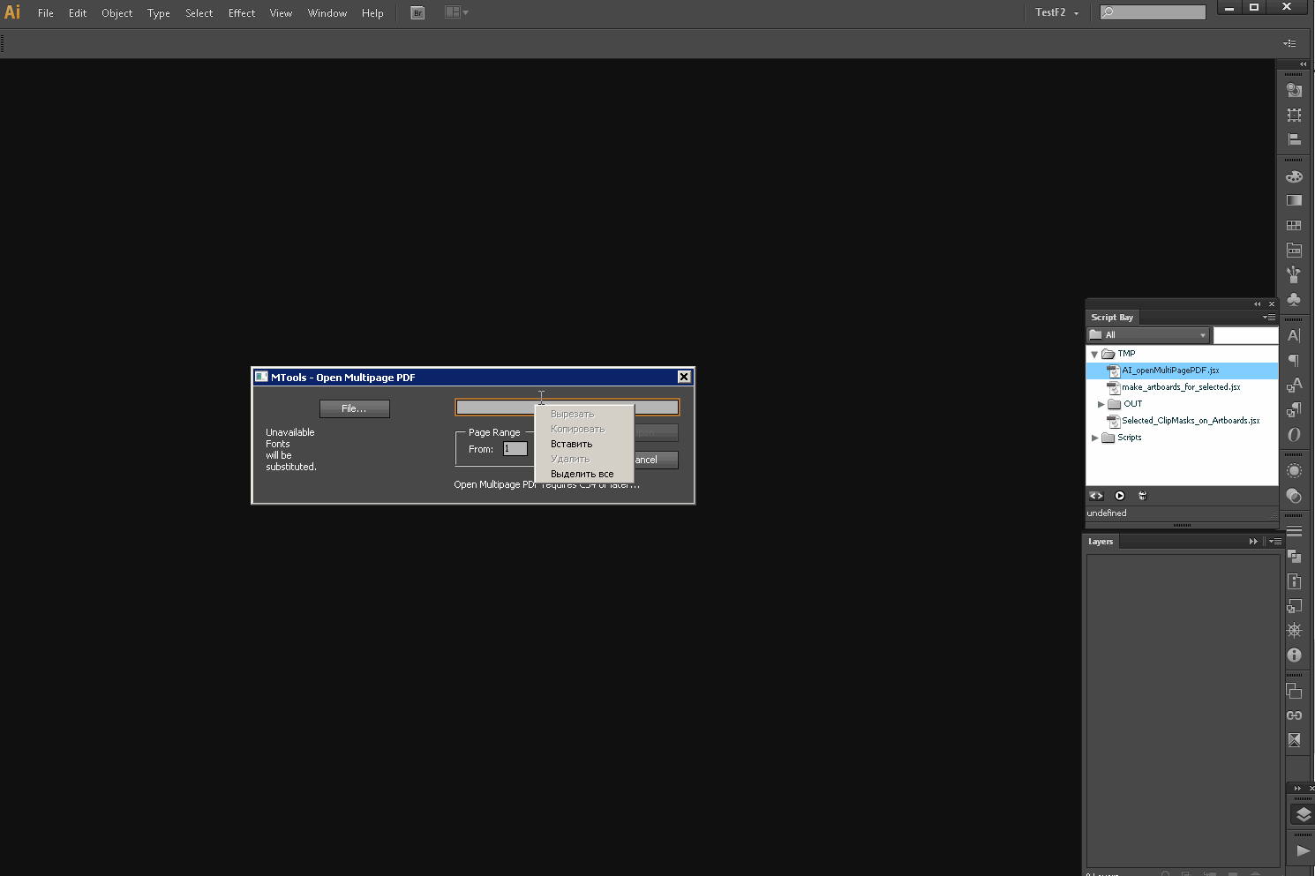Open the Align panel icon

tap(1294, 139)
